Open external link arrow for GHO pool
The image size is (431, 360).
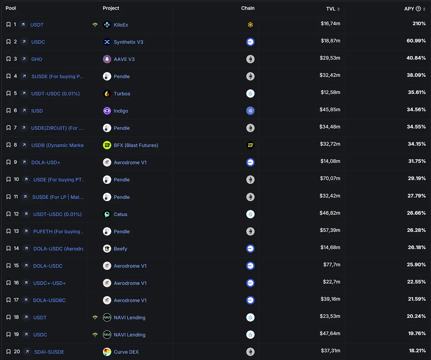click(24, 59)
